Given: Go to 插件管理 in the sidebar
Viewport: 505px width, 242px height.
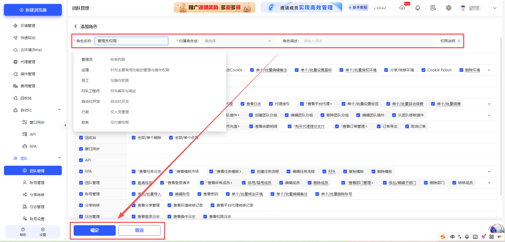Looking at the screenshot, I should pyautogui.click(x=28, y=74).
